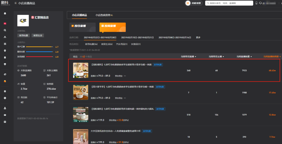The height and width of the screenshot is (144, 282).
Task: Select the 按周查看 view option
Action: 112,26
